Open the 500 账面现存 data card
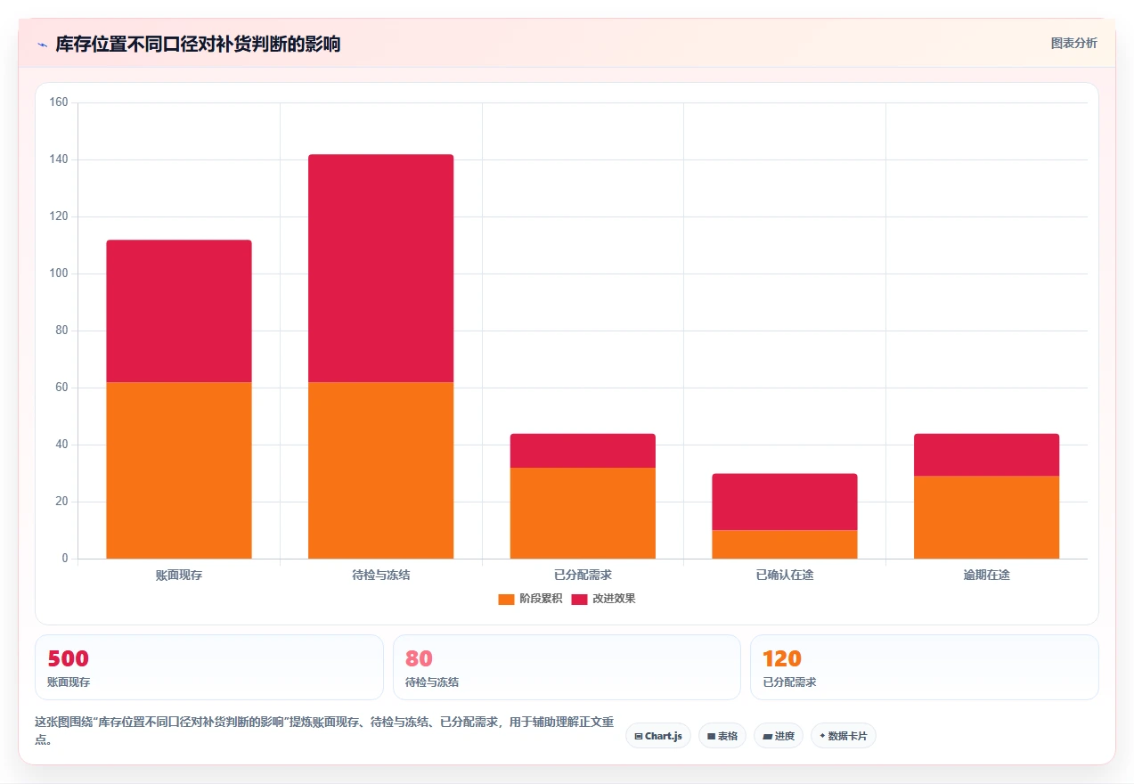This screenshot has height=784, width=1134. [x=209, y=667]
